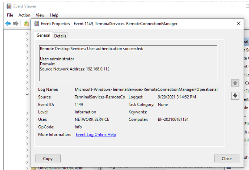The height and width of the screenshot is (170, 249).
Task: Expand the UniversalTelemetryClient tree node chevron
Action: (x=27, y=168)
